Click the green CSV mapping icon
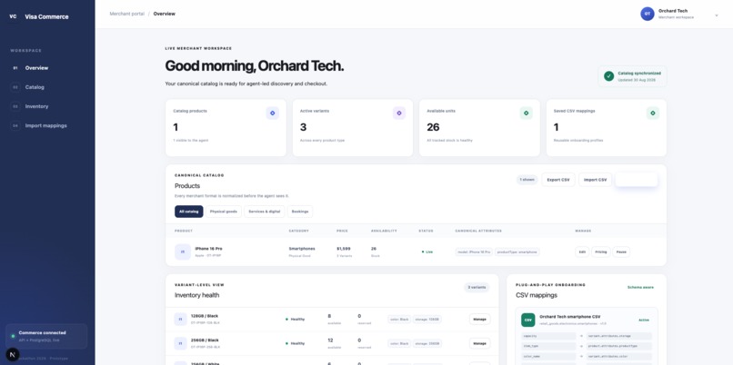The width and height of the screenshot is (733, 365). tap(528, 321)
